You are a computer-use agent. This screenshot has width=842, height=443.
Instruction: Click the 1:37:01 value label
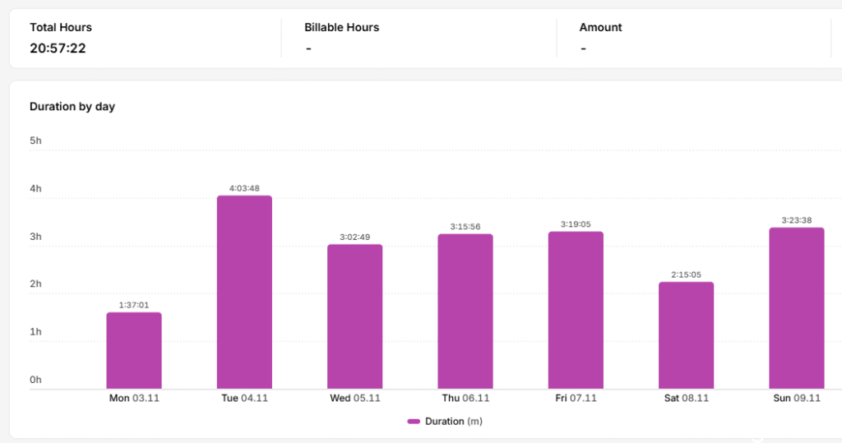134,305
